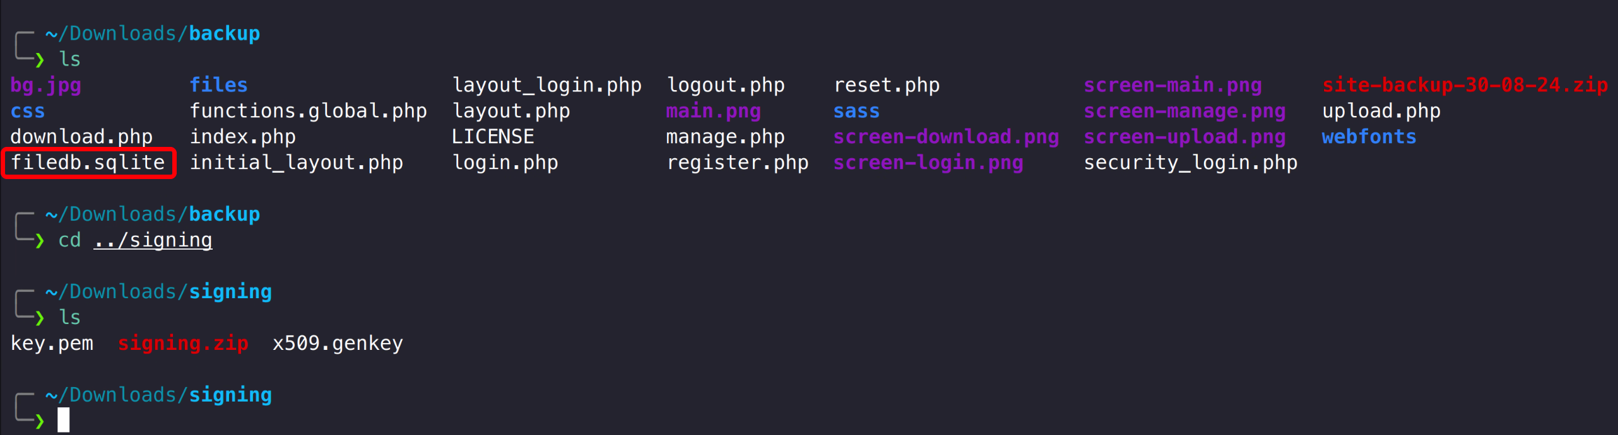The width and height of the screenshot is (1618, 435).
Task: Click the initial_layout.php file name
Action: (x=296, y=163)
